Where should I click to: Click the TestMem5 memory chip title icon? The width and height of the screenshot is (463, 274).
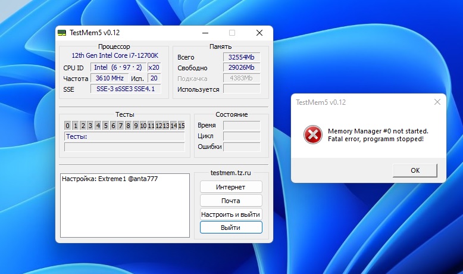(x=62, y=33)
